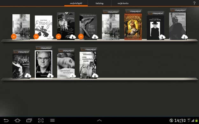199x124 pixels.
Task: Download the Mankell nim nadejdzie mróz fragment
Action: click(95, 75)
